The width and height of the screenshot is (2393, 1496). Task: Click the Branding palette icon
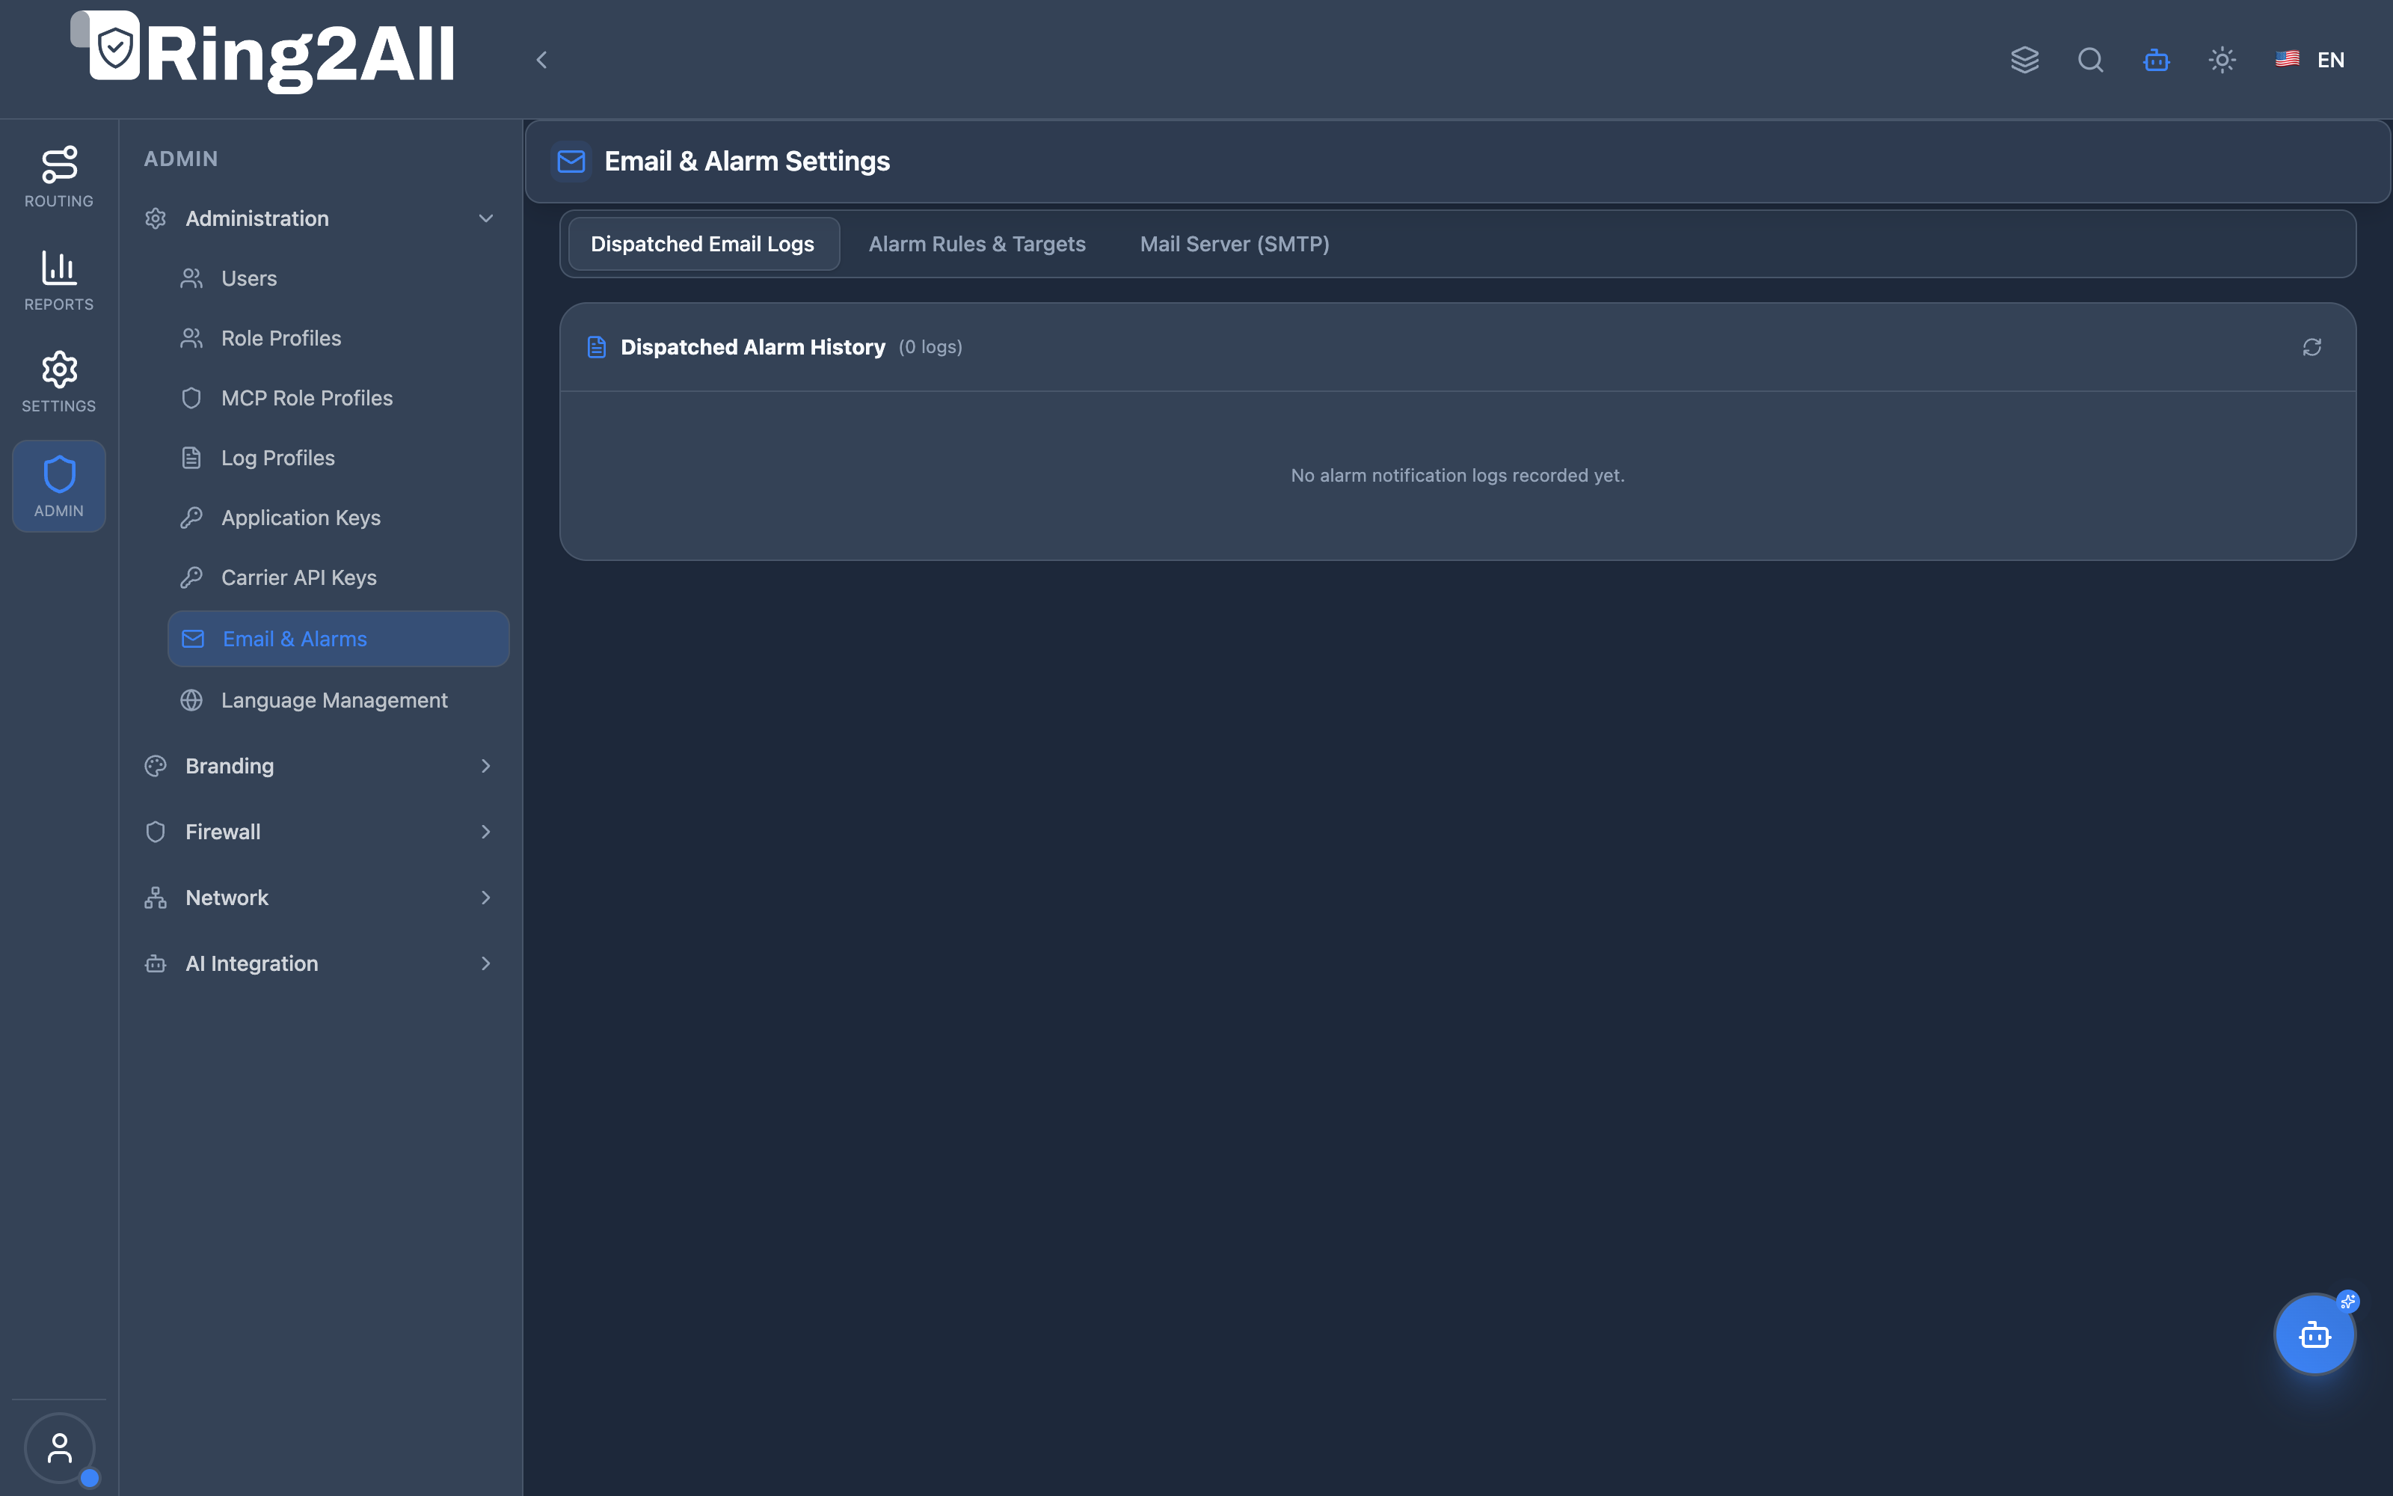click(x=156, y=766)
